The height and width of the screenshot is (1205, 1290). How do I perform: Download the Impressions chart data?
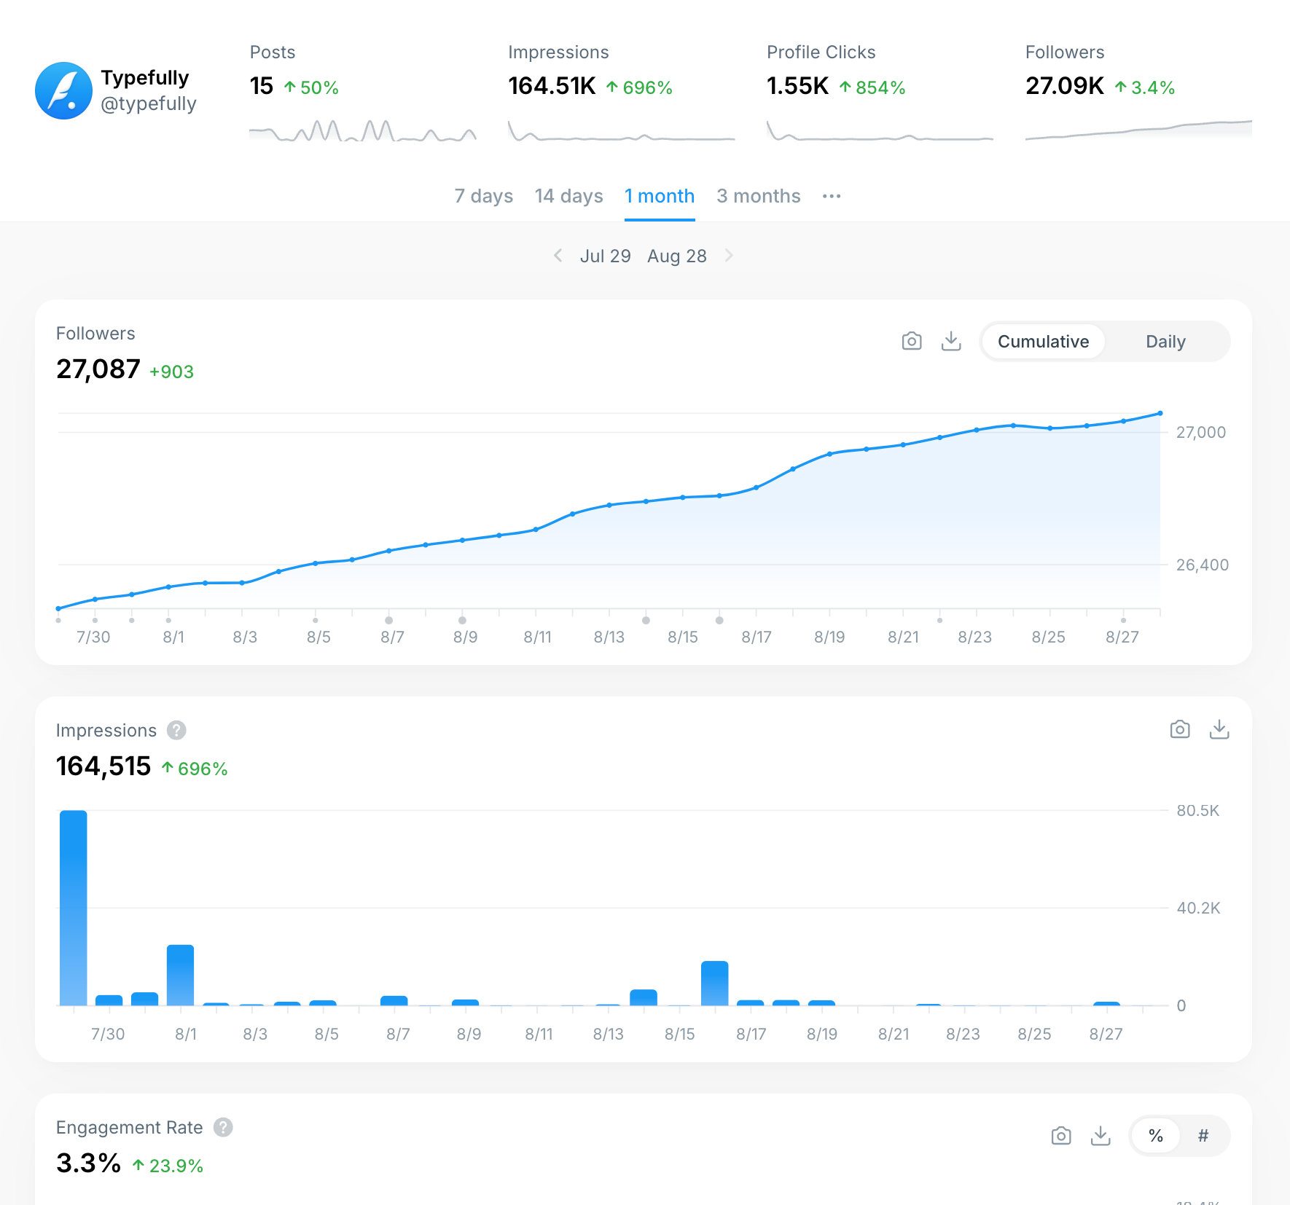1219,729
